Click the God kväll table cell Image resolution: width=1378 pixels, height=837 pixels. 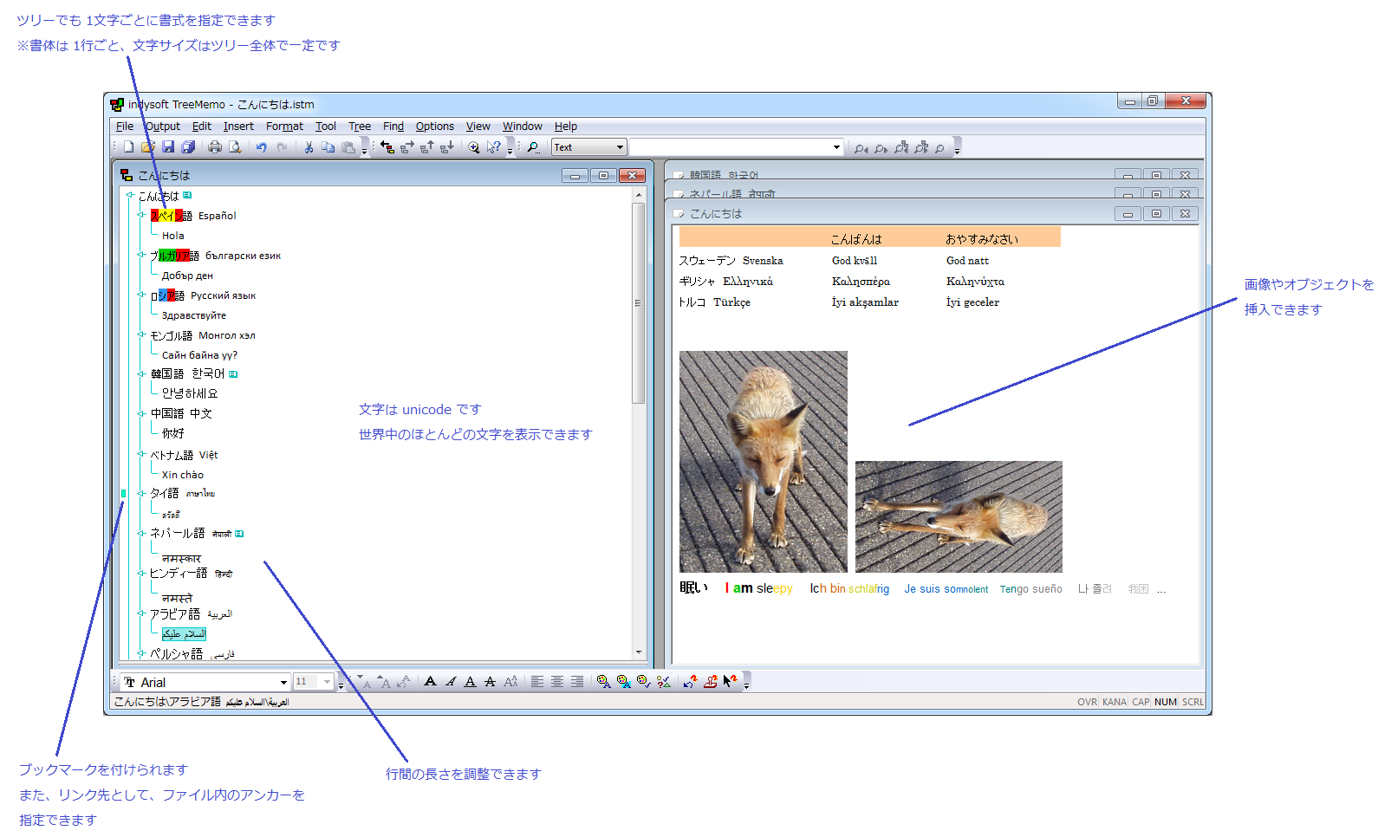click(855, 261)
